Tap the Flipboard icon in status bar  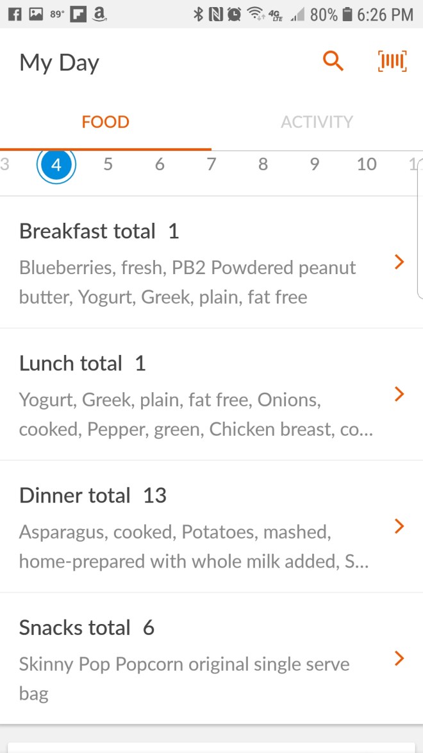pos(78,14)
